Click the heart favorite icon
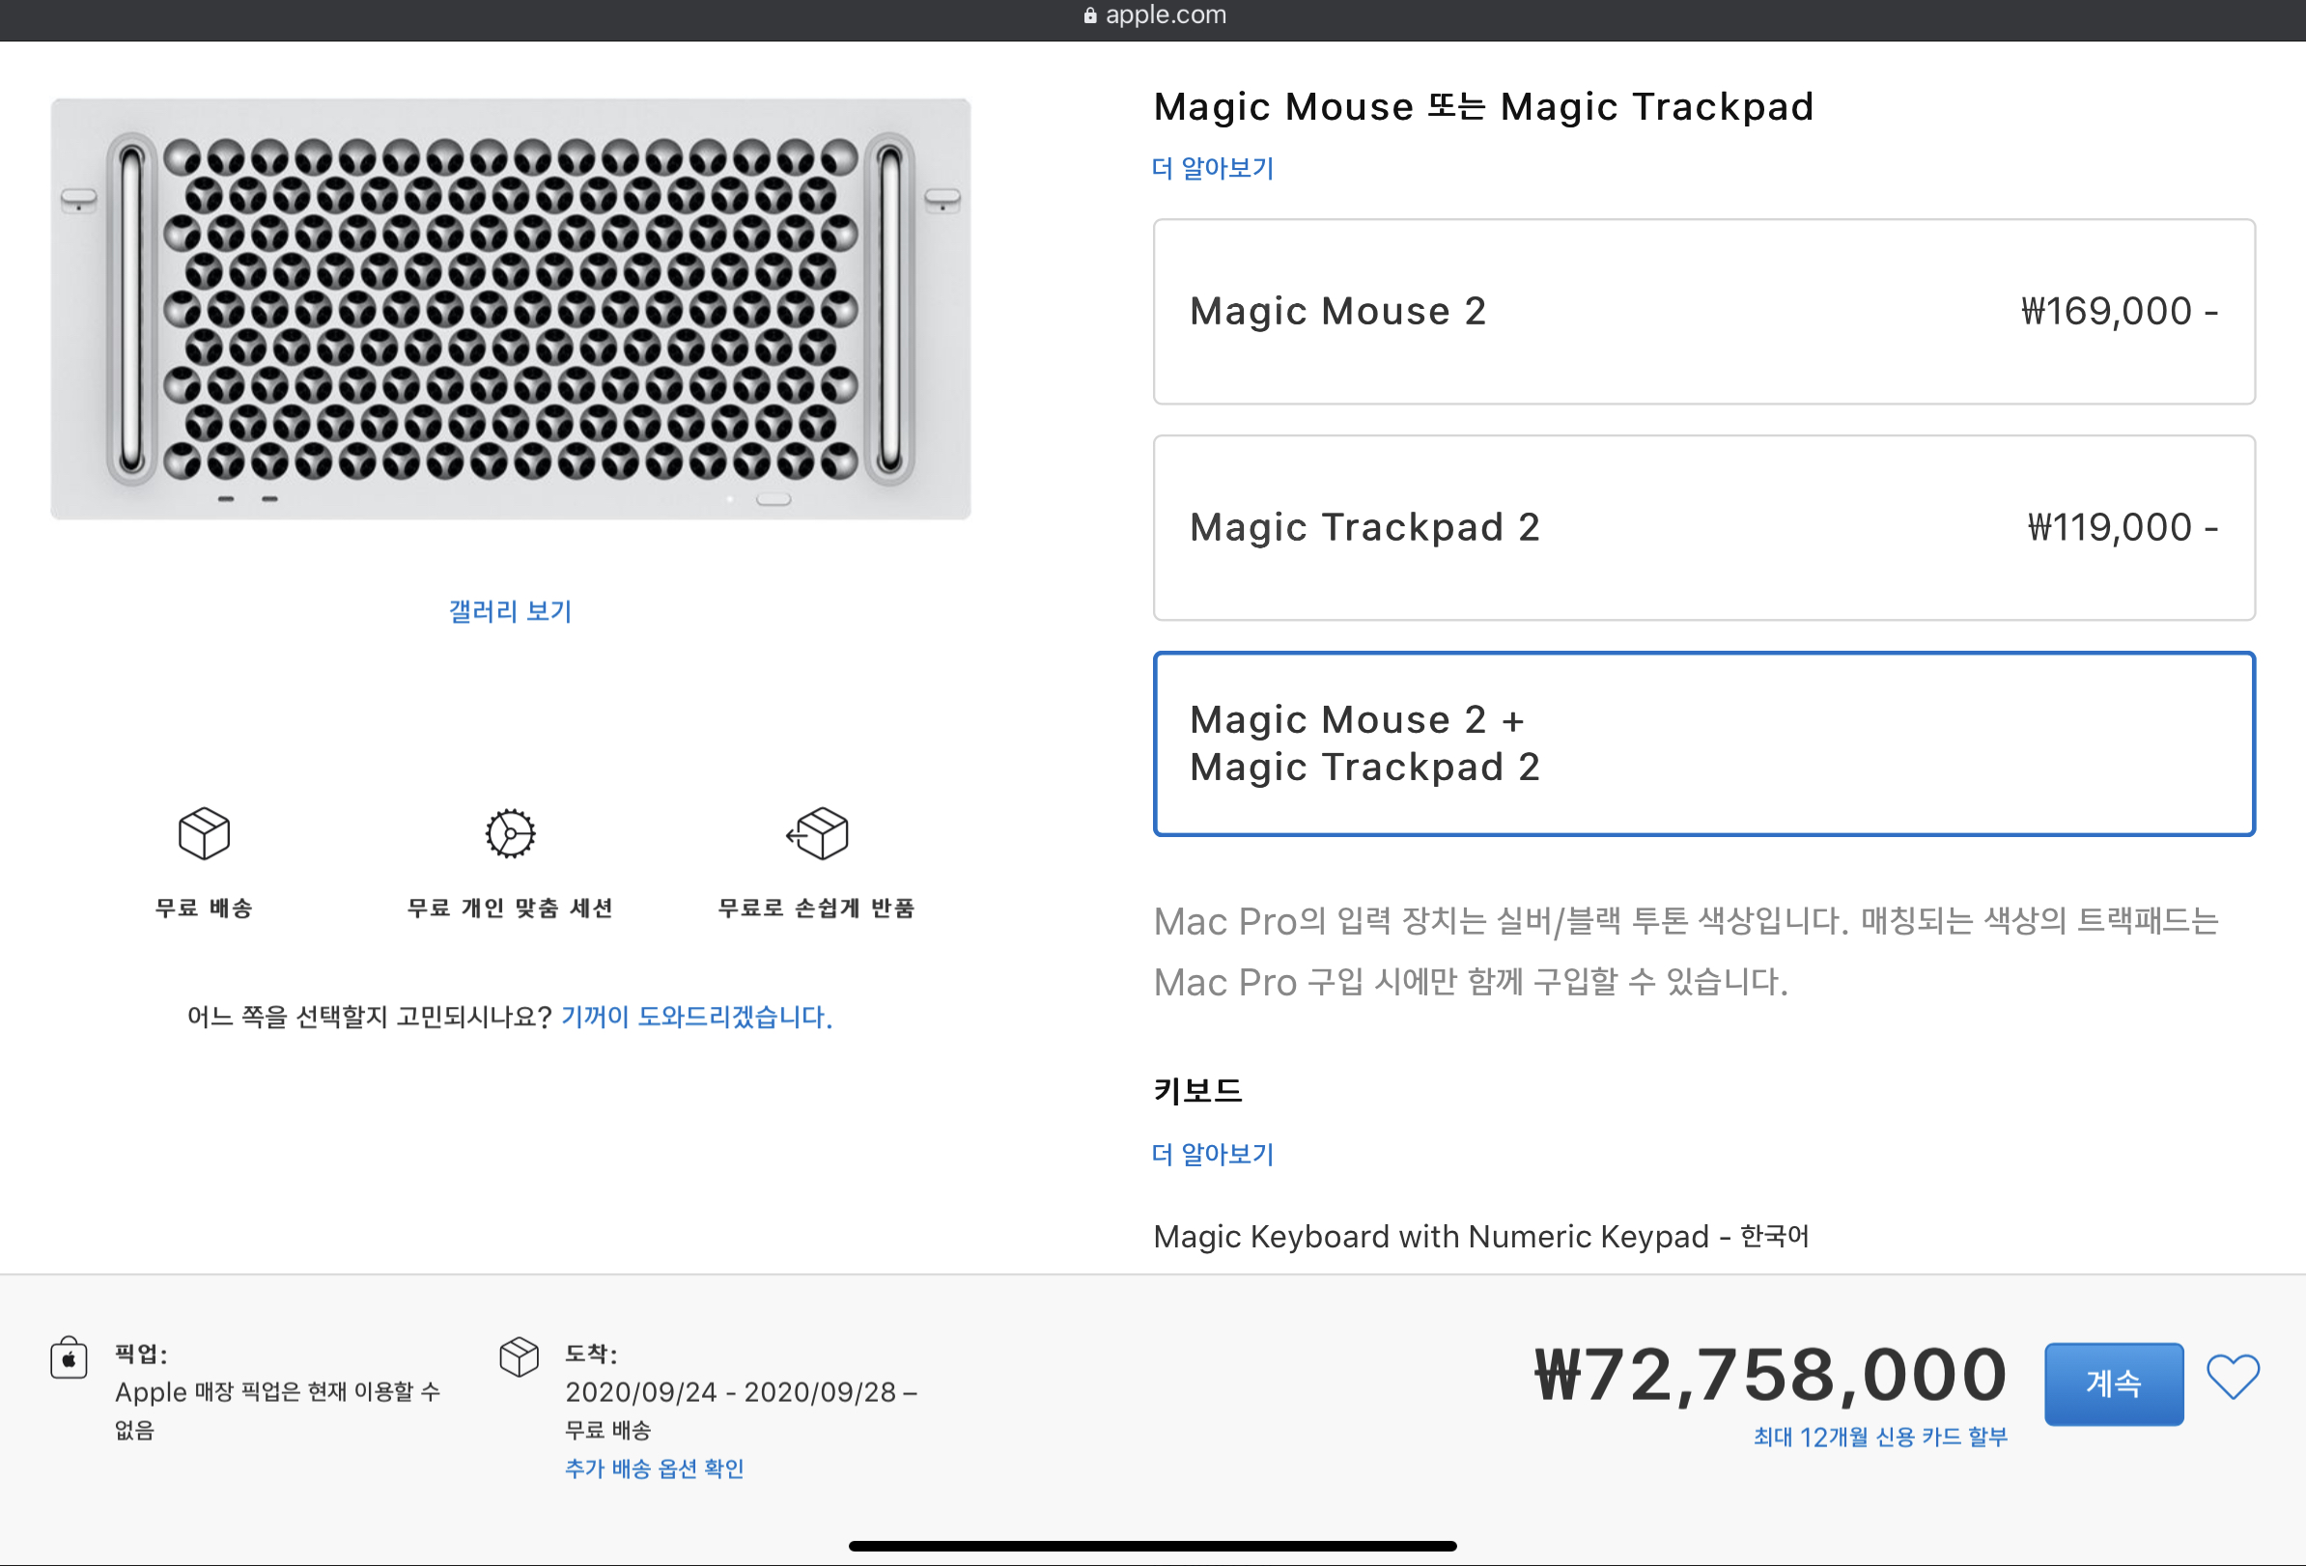Screen dimensions: 2306x1566 2232,1377
